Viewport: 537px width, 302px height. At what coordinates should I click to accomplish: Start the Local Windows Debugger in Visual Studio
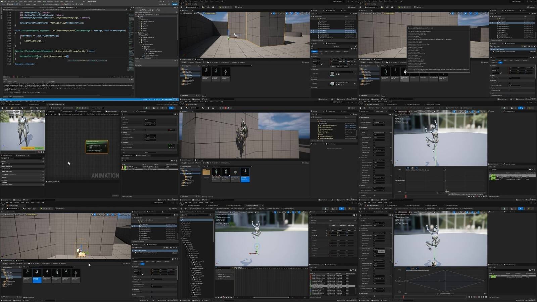click(50, 4)
